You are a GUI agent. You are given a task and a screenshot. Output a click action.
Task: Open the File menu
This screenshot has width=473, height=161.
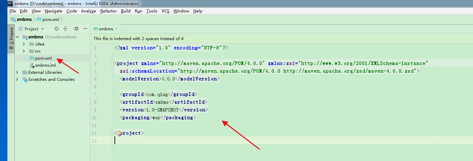pyautogui.click(x=12, y=11)
